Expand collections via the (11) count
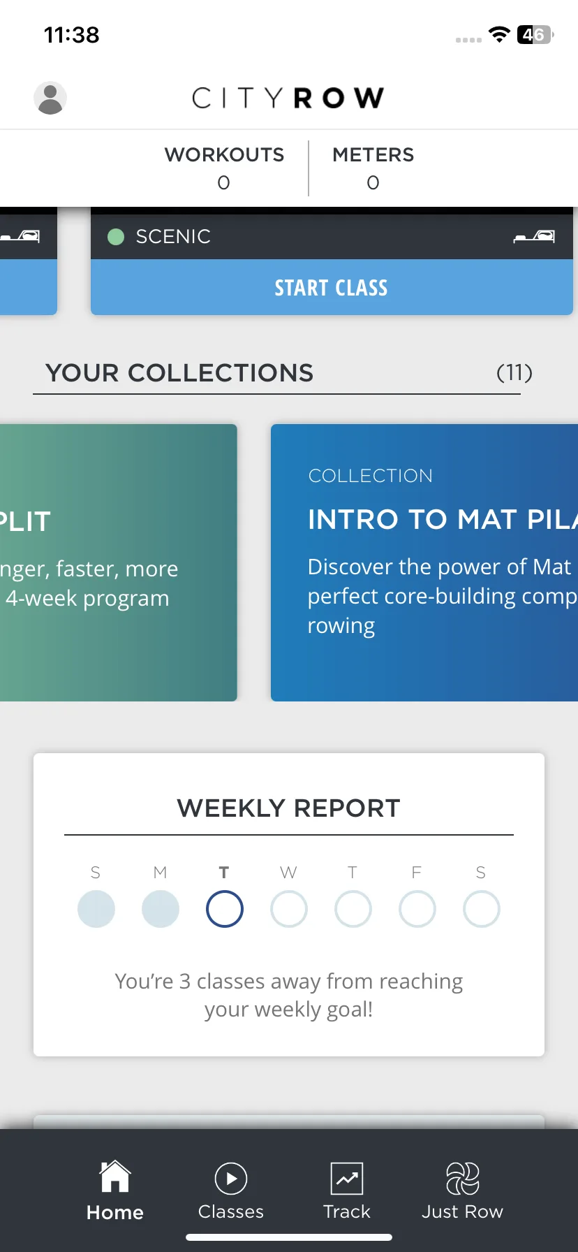 click(514, 372)
